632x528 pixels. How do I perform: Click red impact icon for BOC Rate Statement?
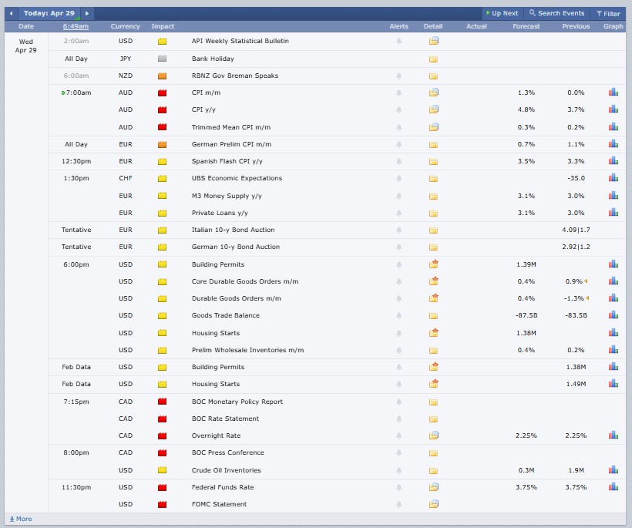162,419
